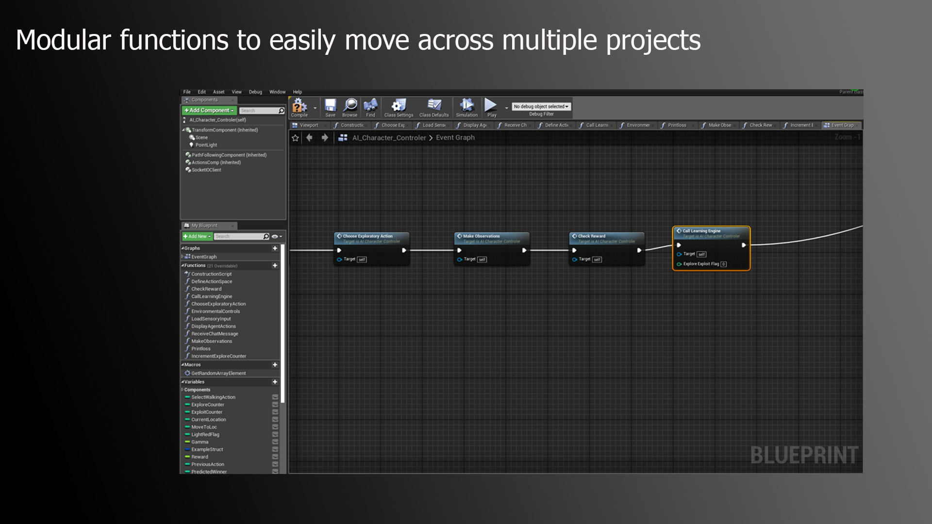
Task: Click the Compile blueprint icon
Action: [299, 106]
